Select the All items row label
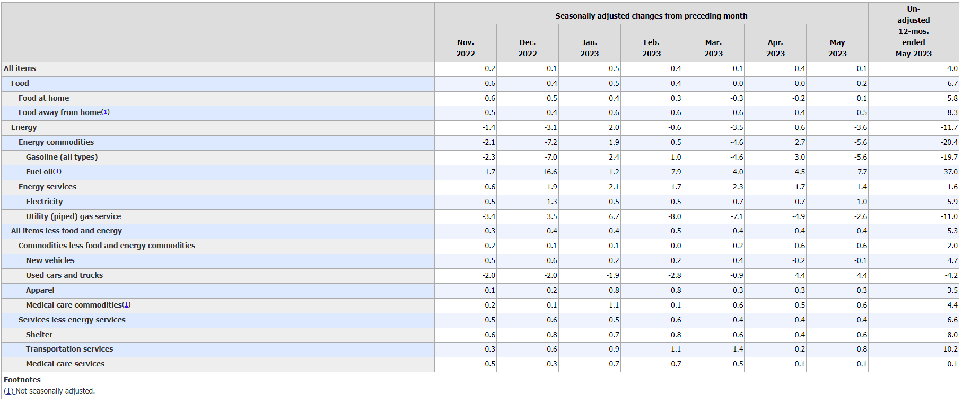963x402 pixels. coord(20,68)
